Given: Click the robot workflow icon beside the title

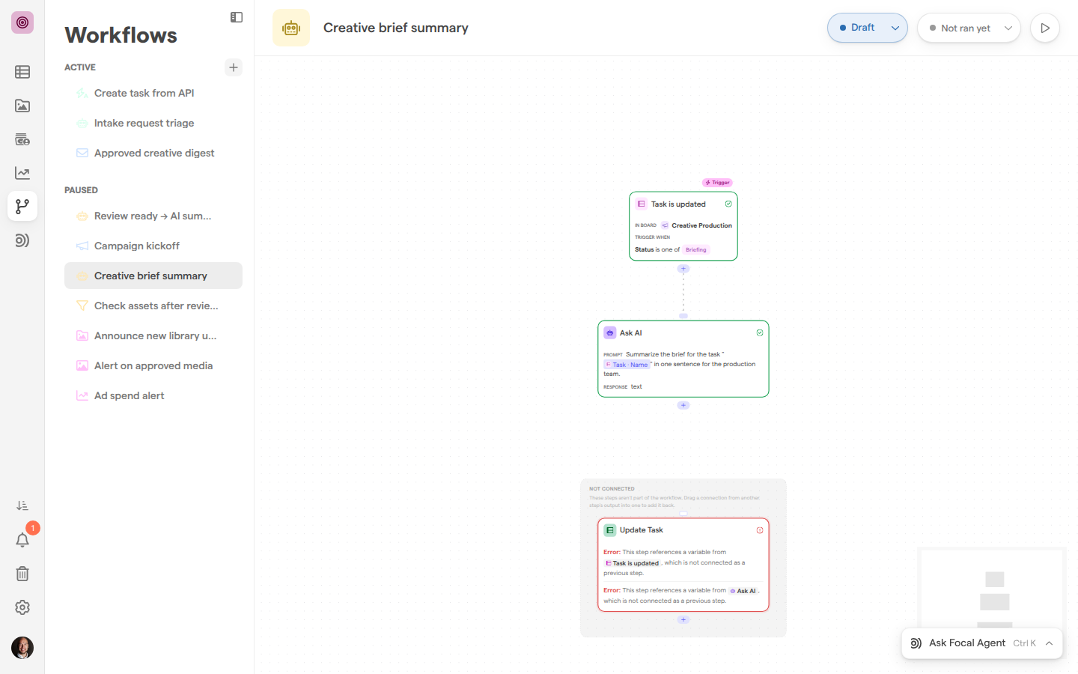Looking at the screenshot, I should 291,28.
